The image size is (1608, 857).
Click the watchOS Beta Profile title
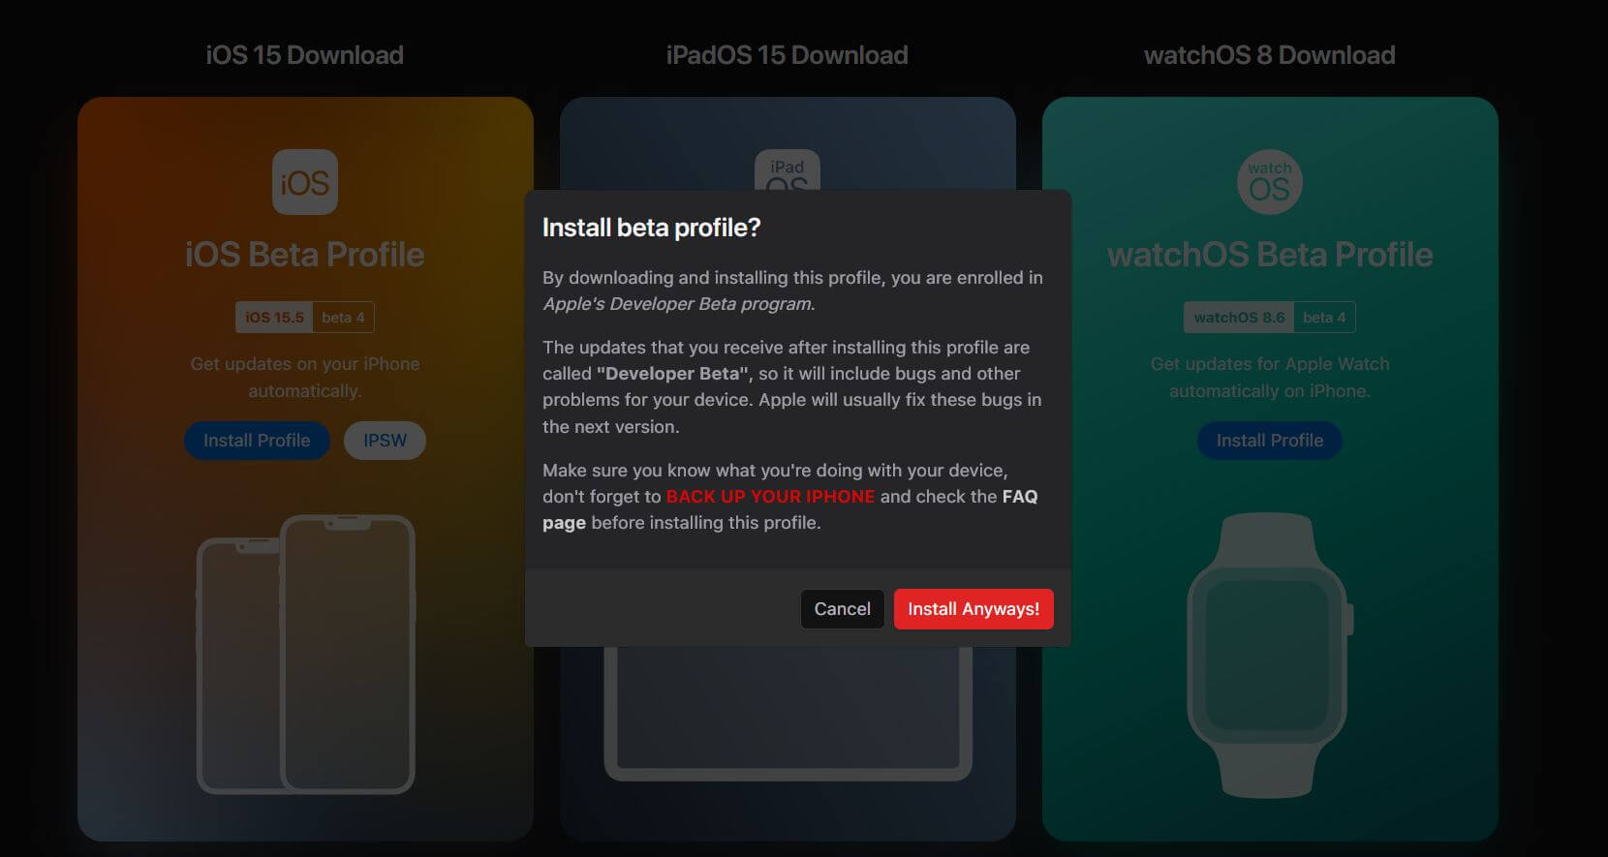click(x=1270, y=255)
